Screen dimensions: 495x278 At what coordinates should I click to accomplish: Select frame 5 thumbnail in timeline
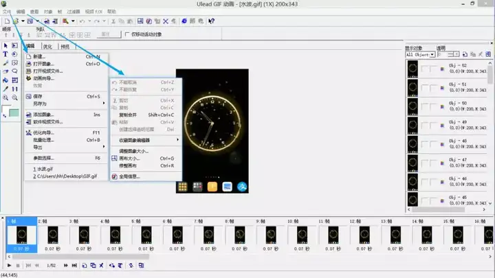146,235
